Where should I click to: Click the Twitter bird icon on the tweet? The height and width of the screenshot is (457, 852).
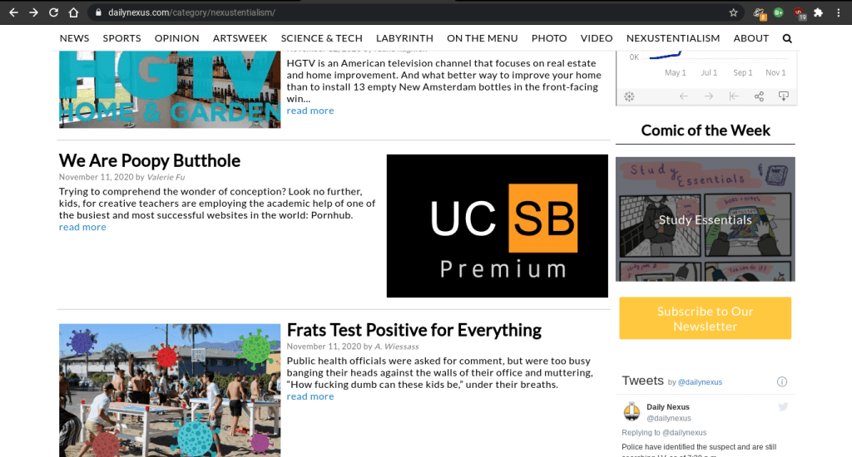(x=782, y=406)
